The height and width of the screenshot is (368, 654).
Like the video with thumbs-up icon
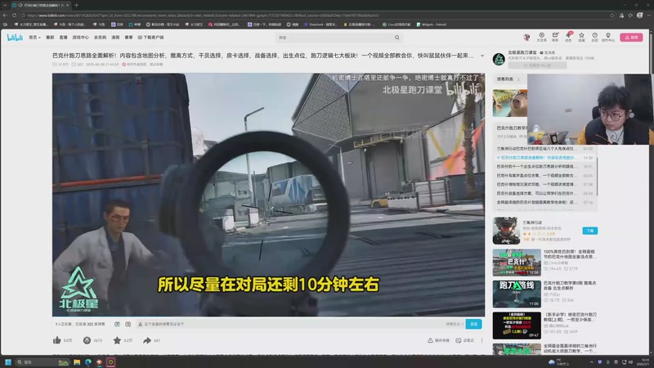tap(57, 340)
